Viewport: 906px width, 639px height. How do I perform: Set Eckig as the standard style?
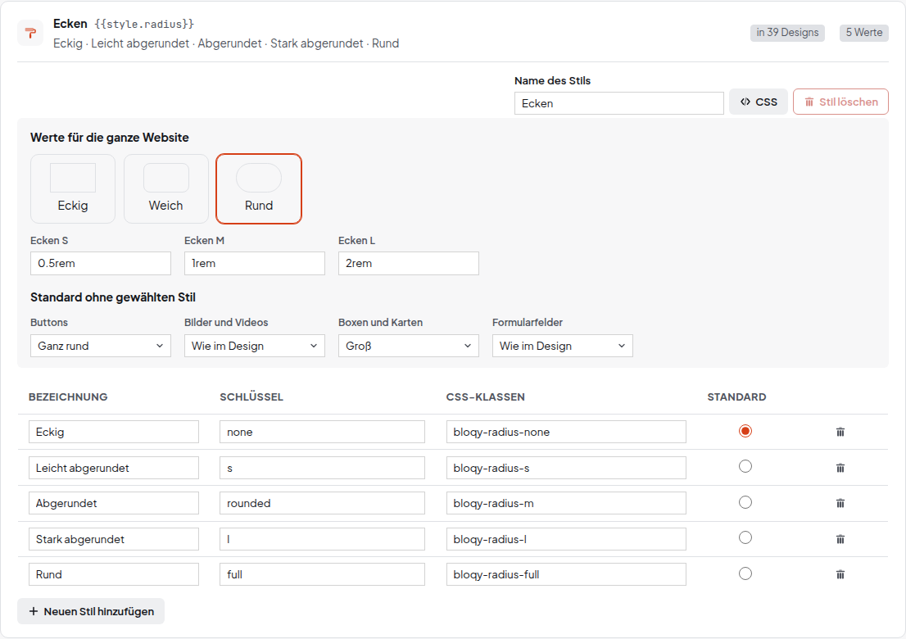point(745,431)
